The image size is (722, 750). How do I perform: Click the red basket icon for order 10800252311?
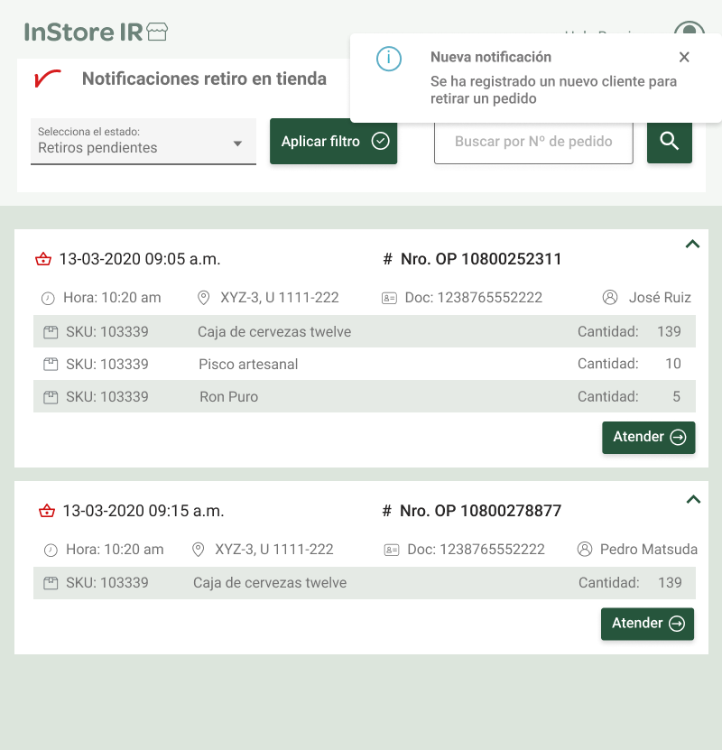point(42,260)
